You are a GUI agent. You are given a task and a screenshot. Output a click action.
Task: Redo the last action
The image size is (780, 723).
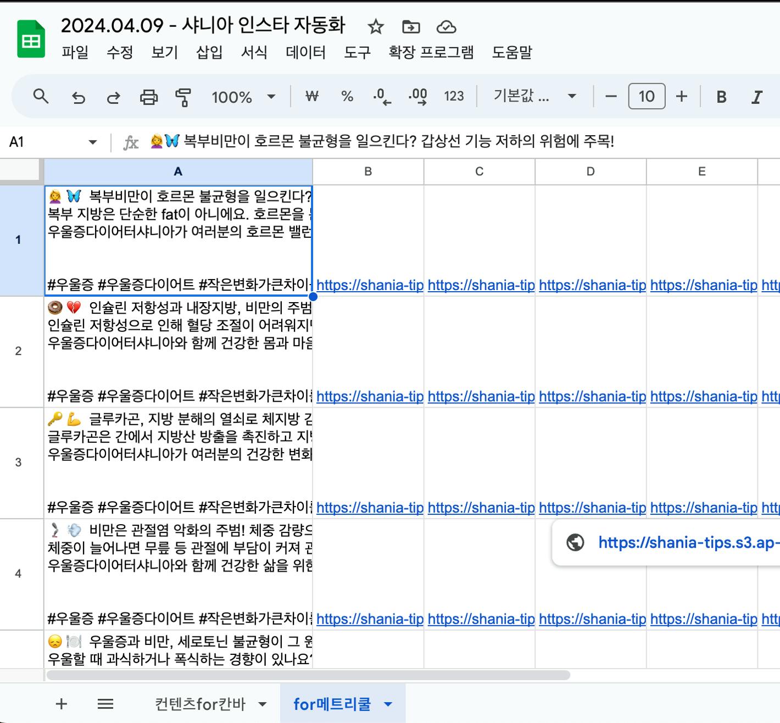pyautogui.click(x=113, y=97)
